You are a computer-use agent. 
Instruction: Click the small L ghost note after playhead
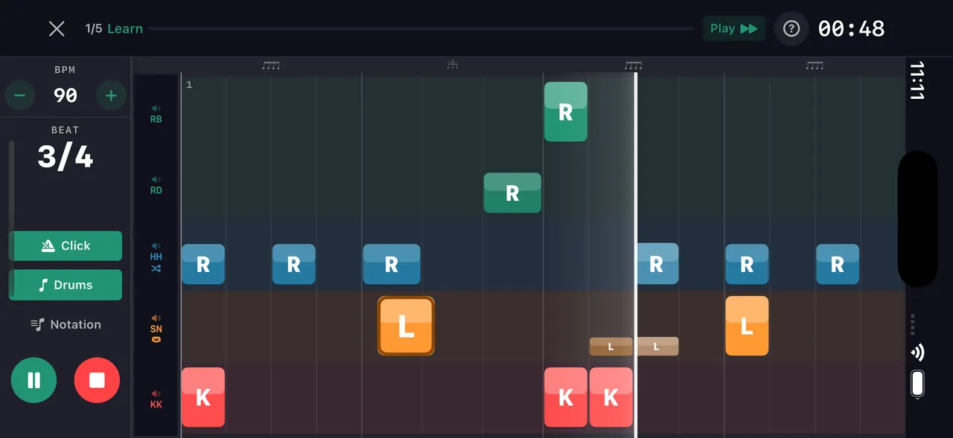point(657,347)
